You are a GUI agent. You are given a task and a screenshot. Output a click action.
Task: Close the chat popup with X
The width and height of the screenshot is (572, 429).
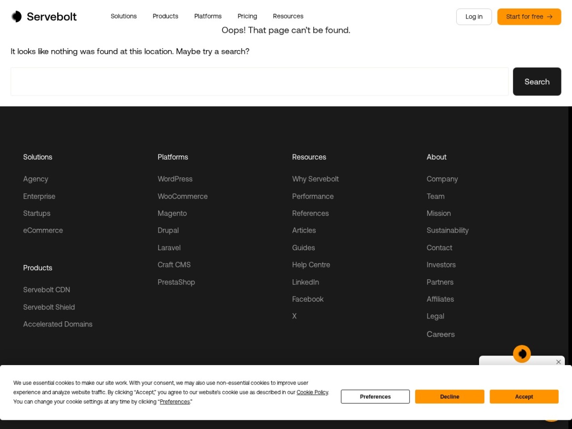[558, 362]
